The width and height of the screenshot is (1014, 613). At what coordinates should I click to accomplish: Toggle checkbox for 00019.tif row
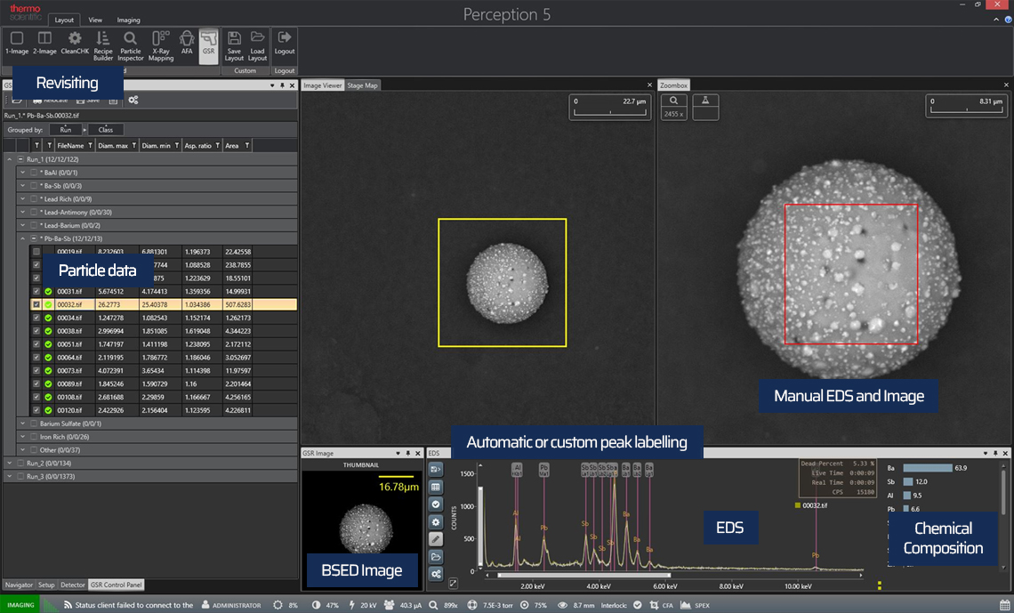(36, 252)
